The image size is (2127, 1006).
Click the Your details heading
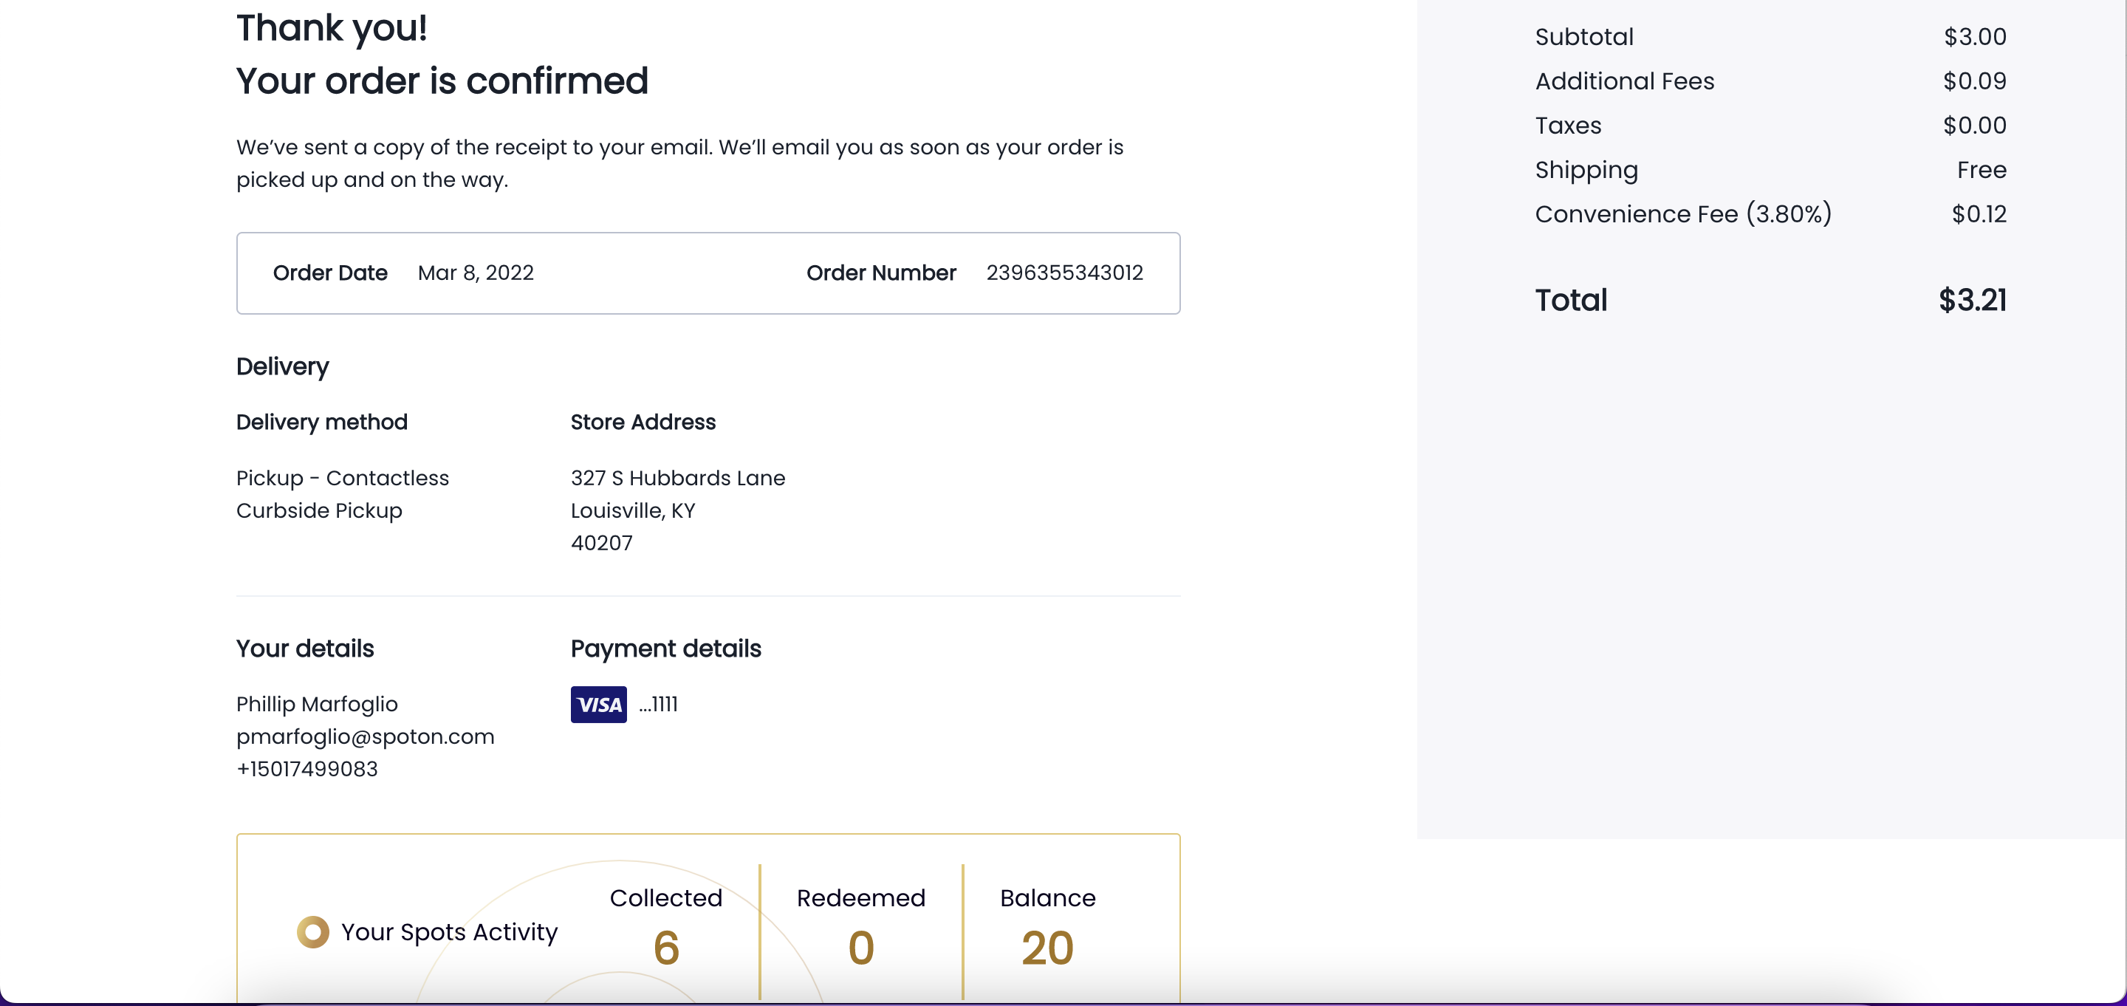point(305,649)
